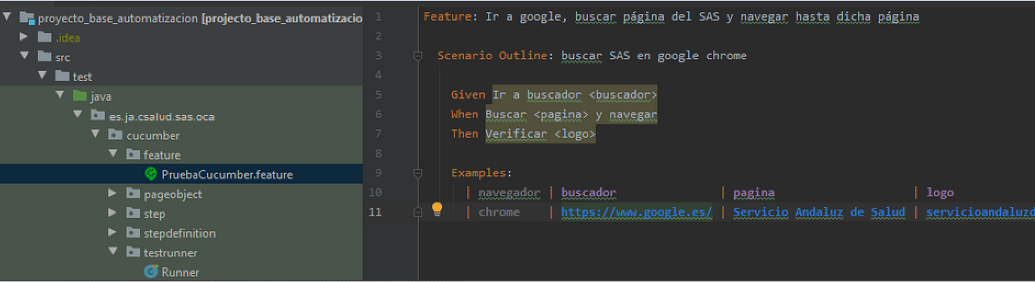This screenshot has width=1035, height=282.
Task: Expand the pageobject folder arrow
Action: tap(113, 193)
